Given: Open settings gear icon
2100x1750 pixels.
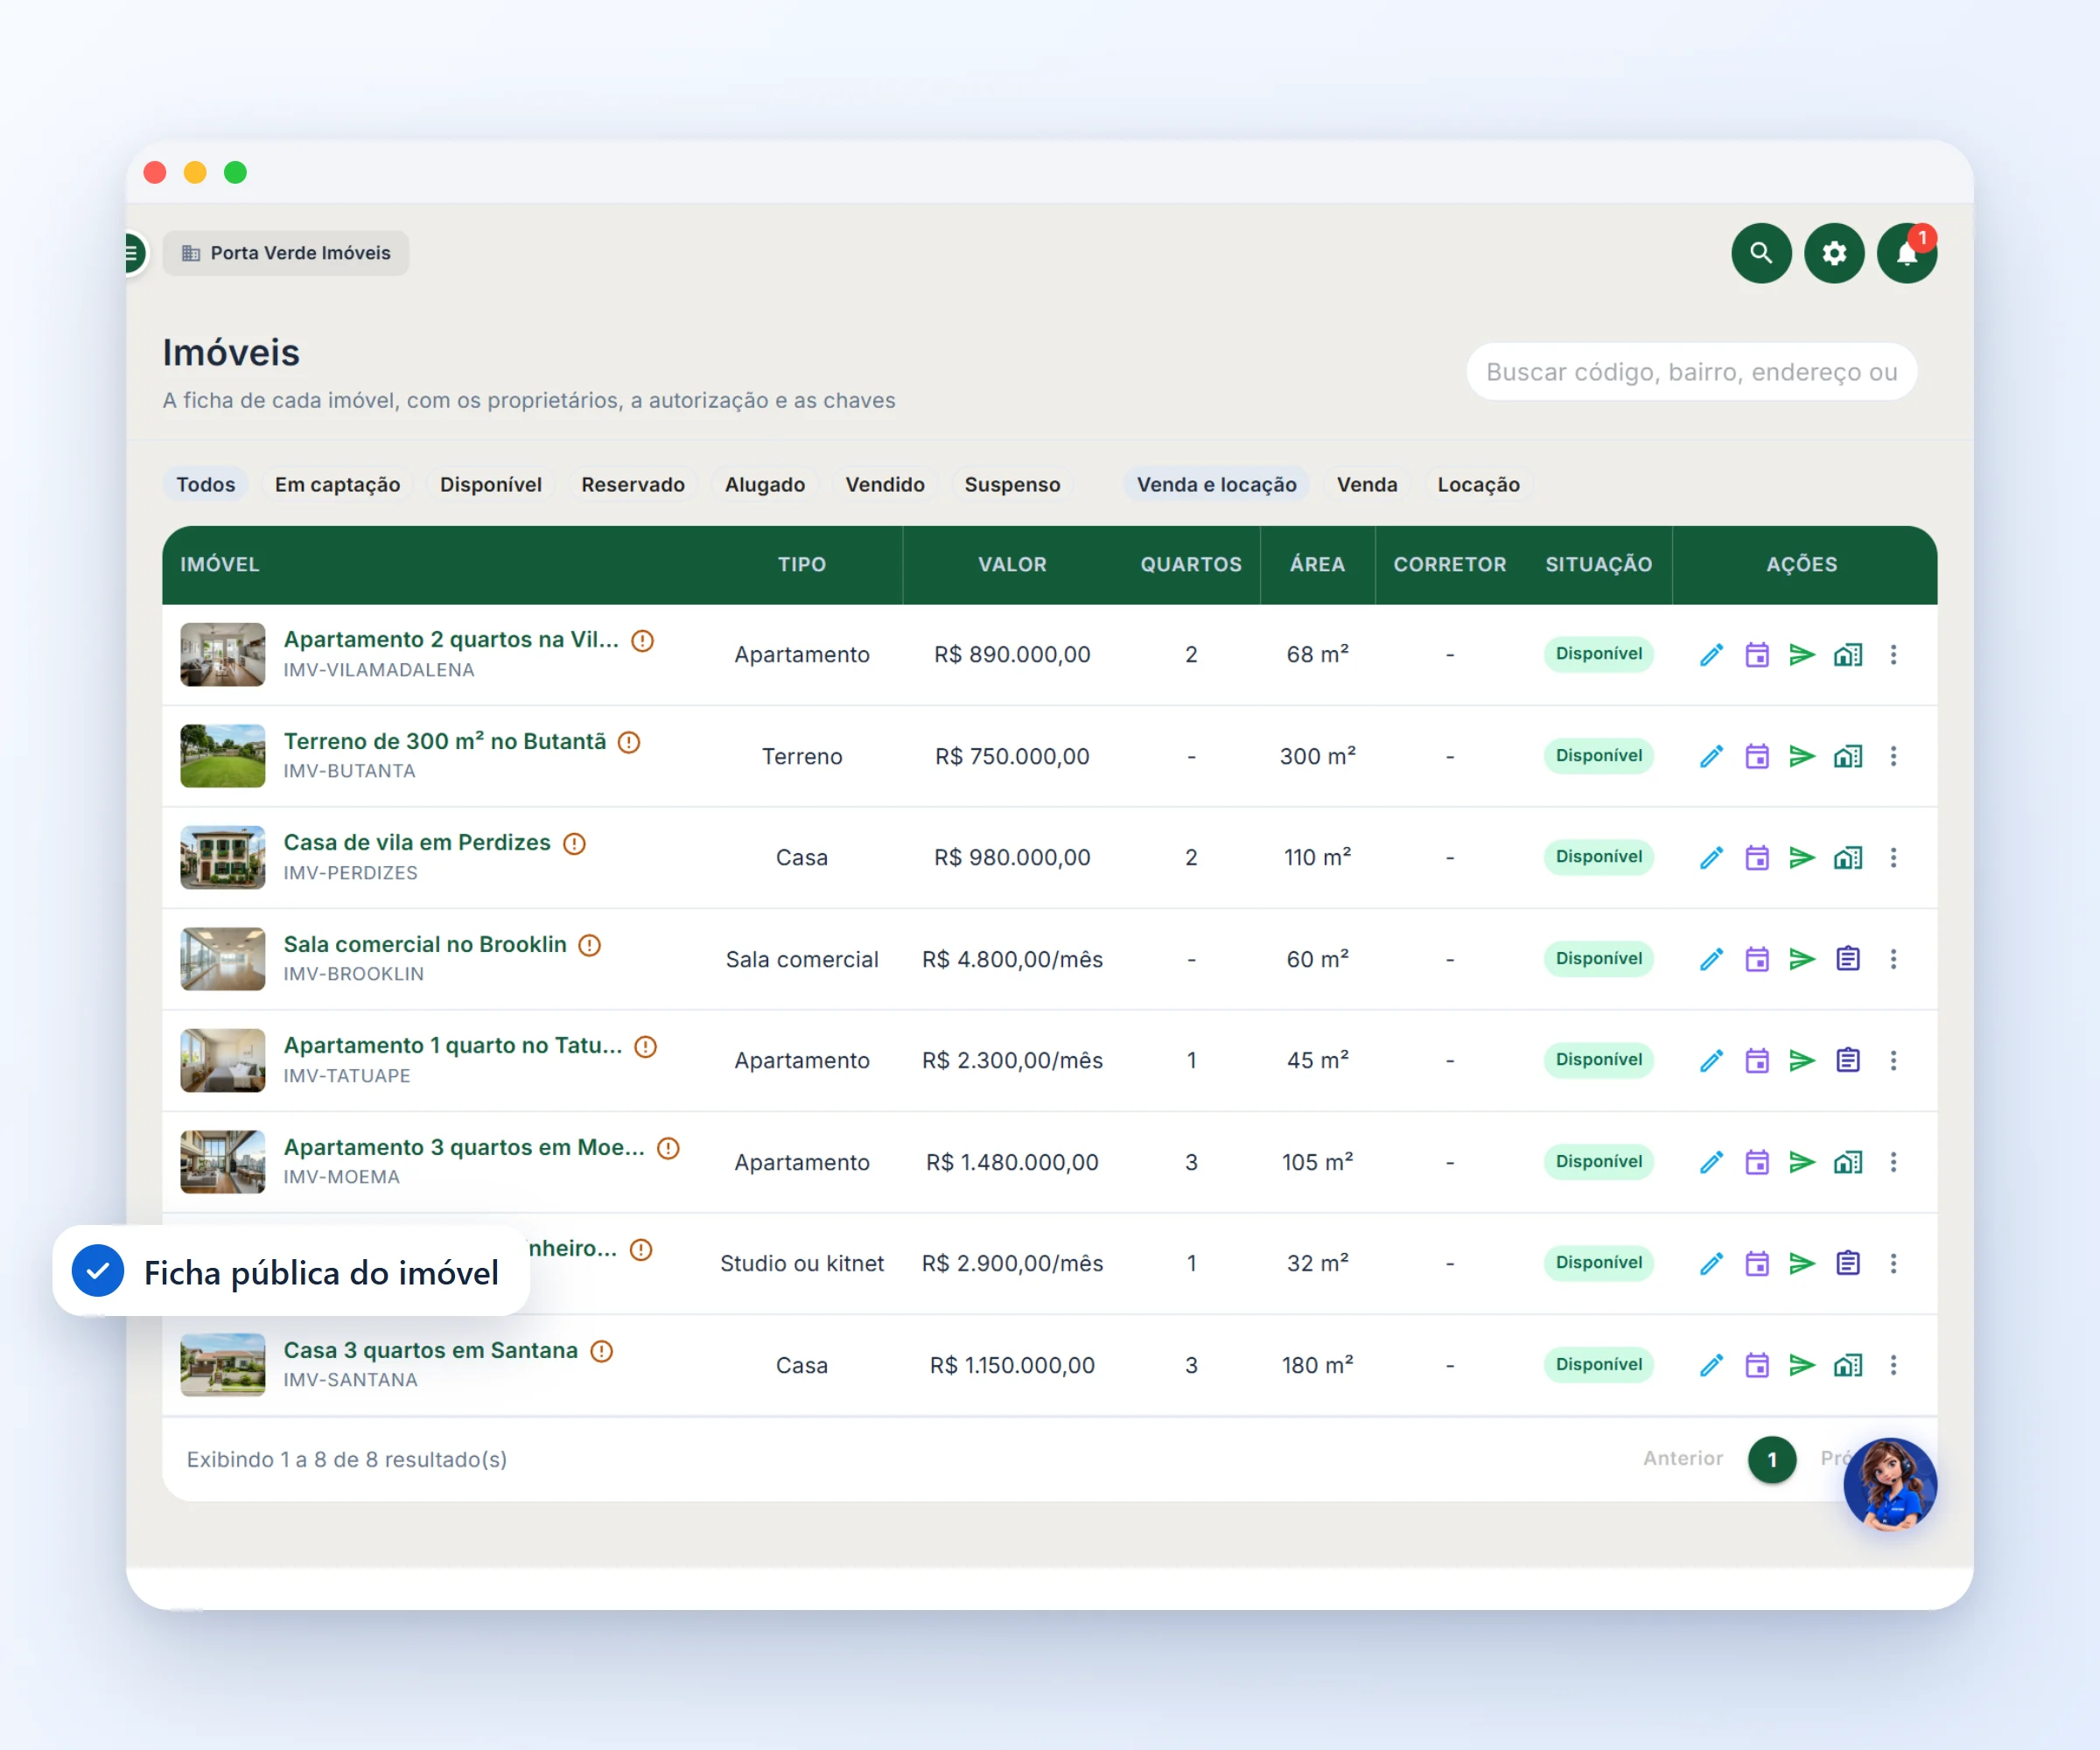Looking at the screenshot, I should tap(1833, 253).
